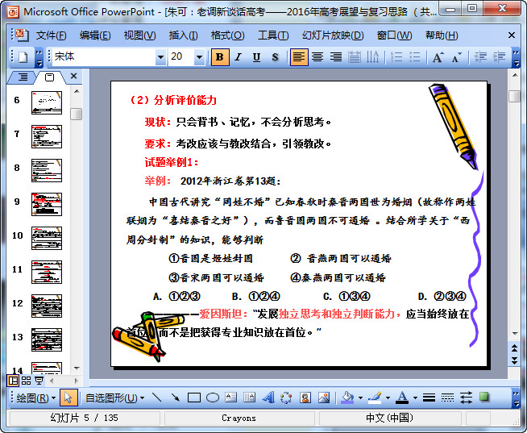Enable center text alignment

coord(317,57)
